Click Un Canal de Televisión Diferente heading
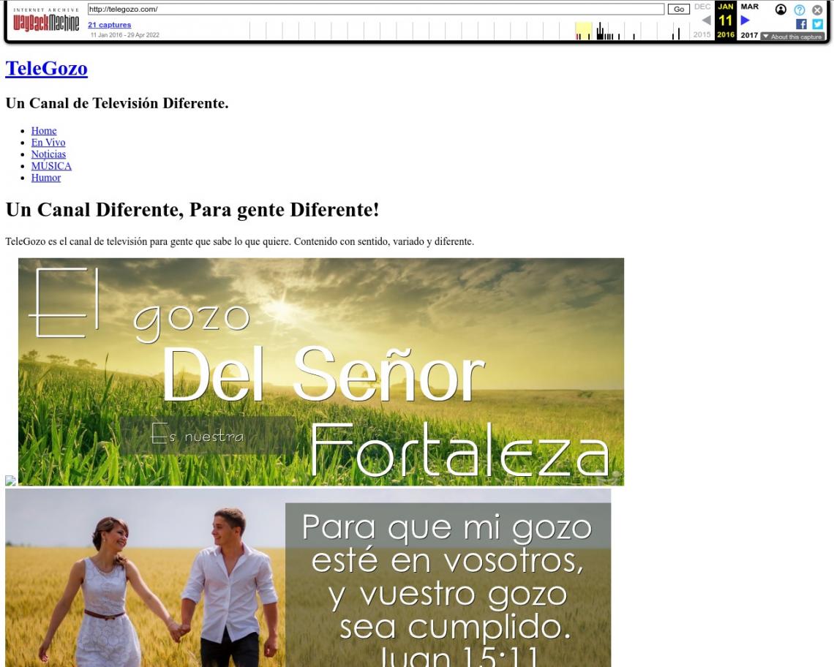 [117, 103]
